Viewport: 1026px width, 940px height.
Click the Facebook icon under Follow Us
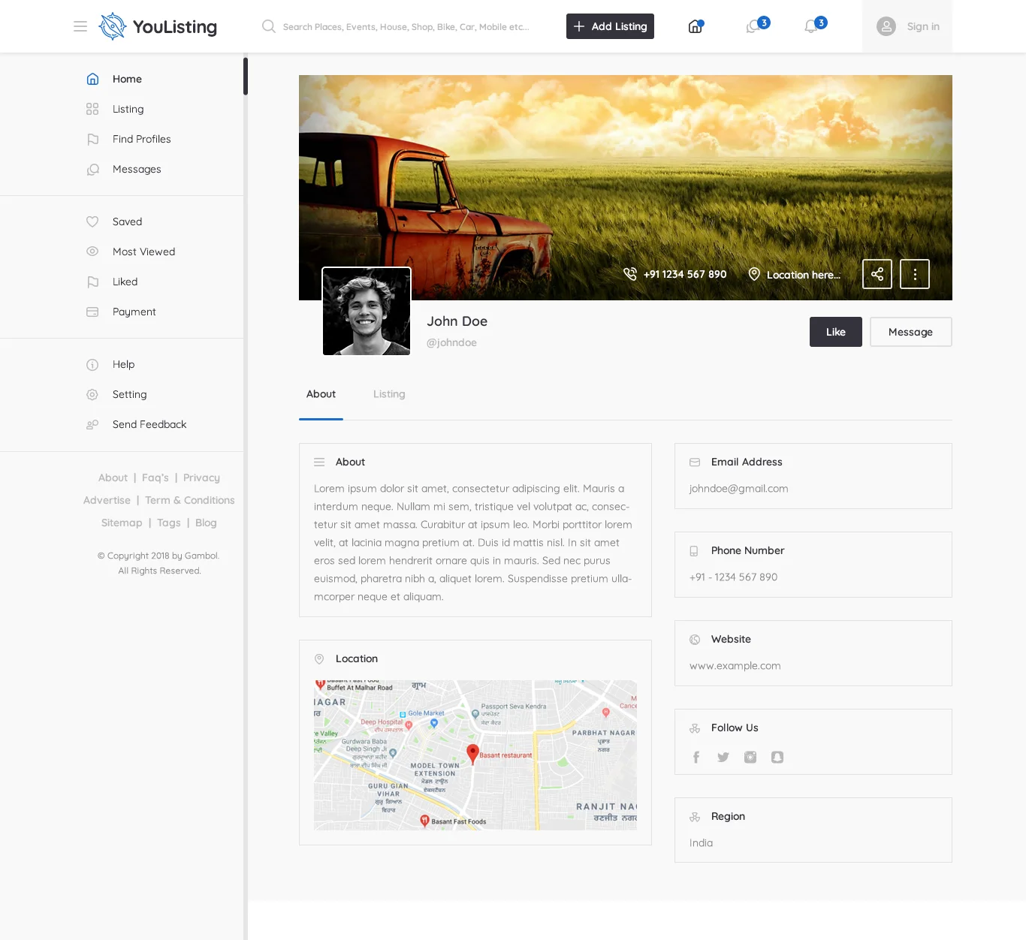[x=696, y=757]
